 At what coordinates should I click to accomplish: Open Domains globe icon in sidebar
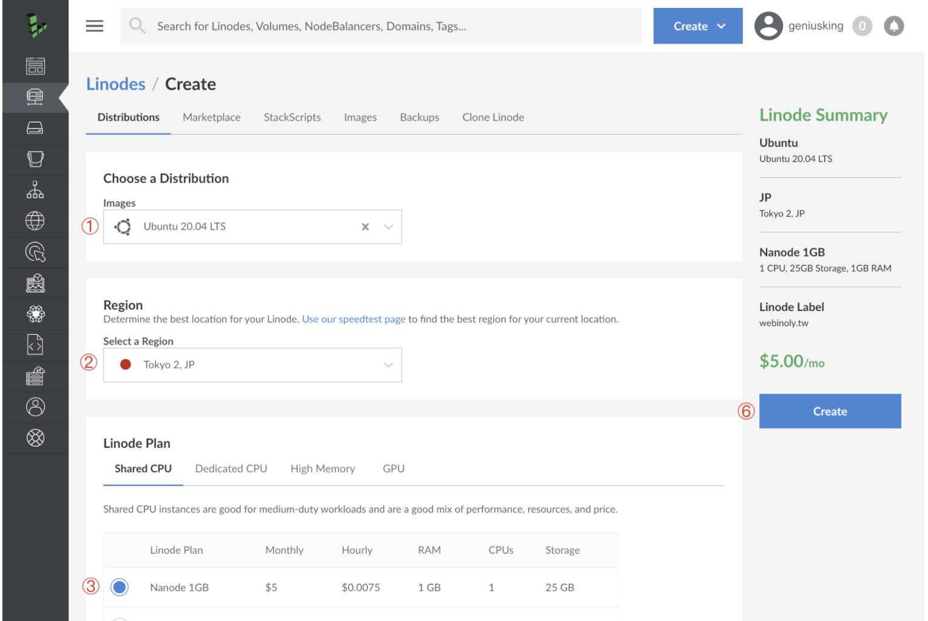[35, 221]
